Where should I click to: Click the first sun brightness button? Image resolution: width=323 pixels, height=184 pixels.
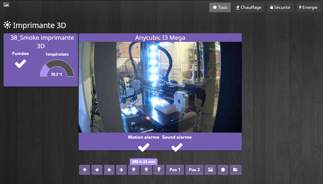(x=134, y=170)
